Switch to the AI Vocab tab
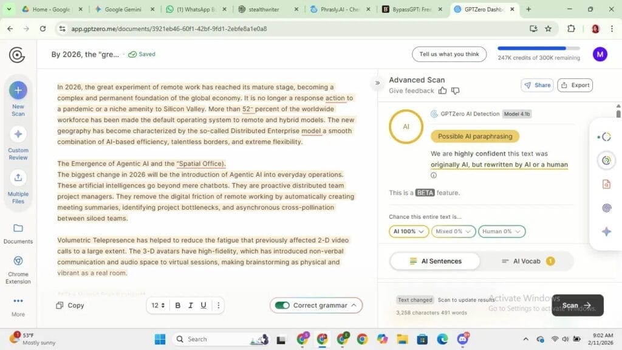The image size is (622, 350). [526, 261]
